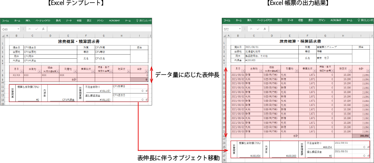This screenshot has width=374, height=163.
Task: Click the formula bar input in right Excel
Action: point(321,29)
